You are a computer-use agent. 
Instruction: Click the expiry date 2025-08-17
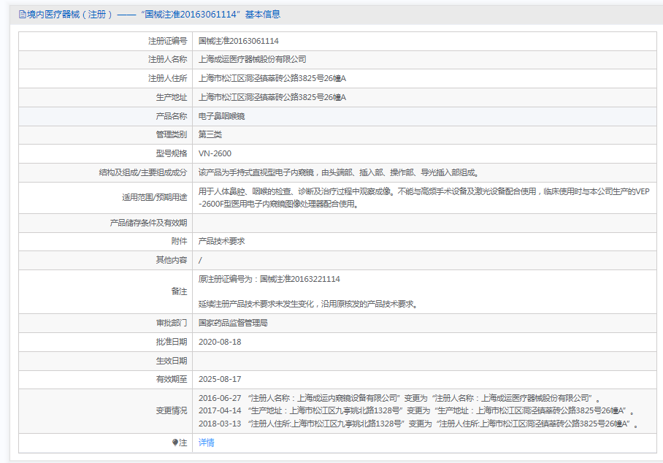(220, 379)
